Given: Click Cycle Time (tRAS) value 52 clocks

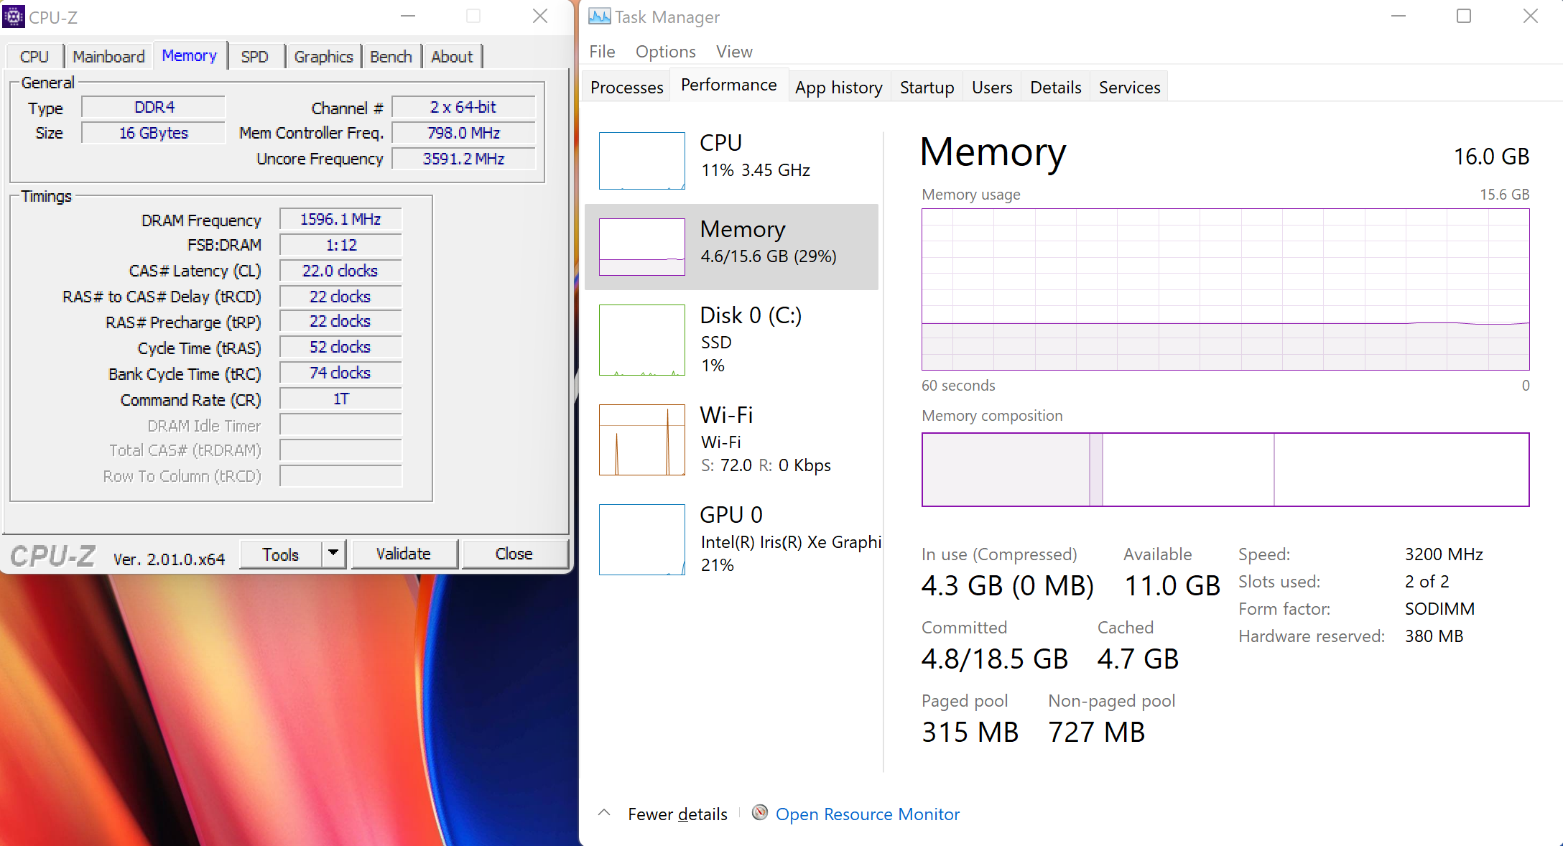Looking at the screenshot, I should pyautogui.click(x=340, y=347).
